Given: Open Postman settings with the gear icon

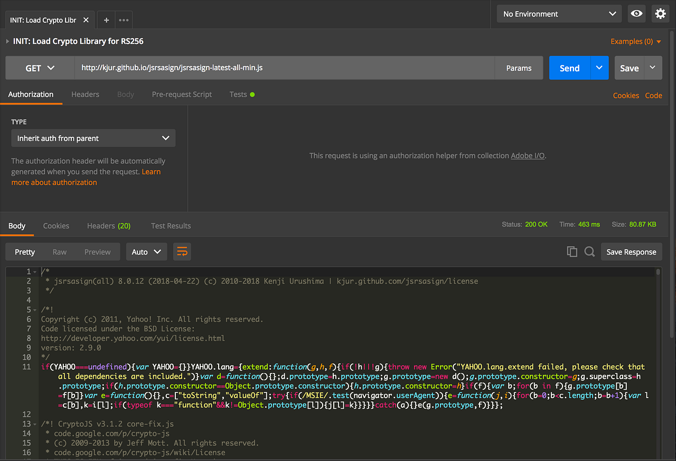Looking at the screenshot, I should point(660,14).
